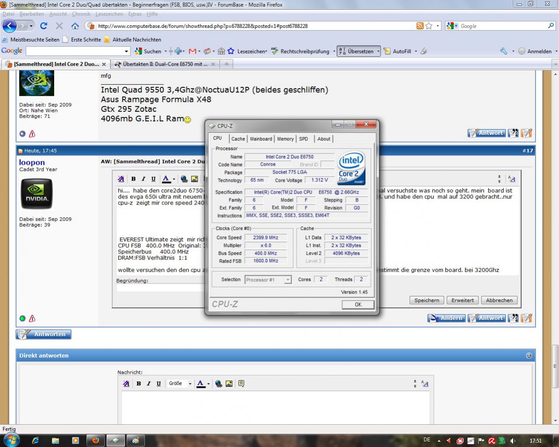The height and width of the screenshot is (447, 559).
Task: Click Meistbesuchte Seiten bookmark
Action: pos(31,39)
